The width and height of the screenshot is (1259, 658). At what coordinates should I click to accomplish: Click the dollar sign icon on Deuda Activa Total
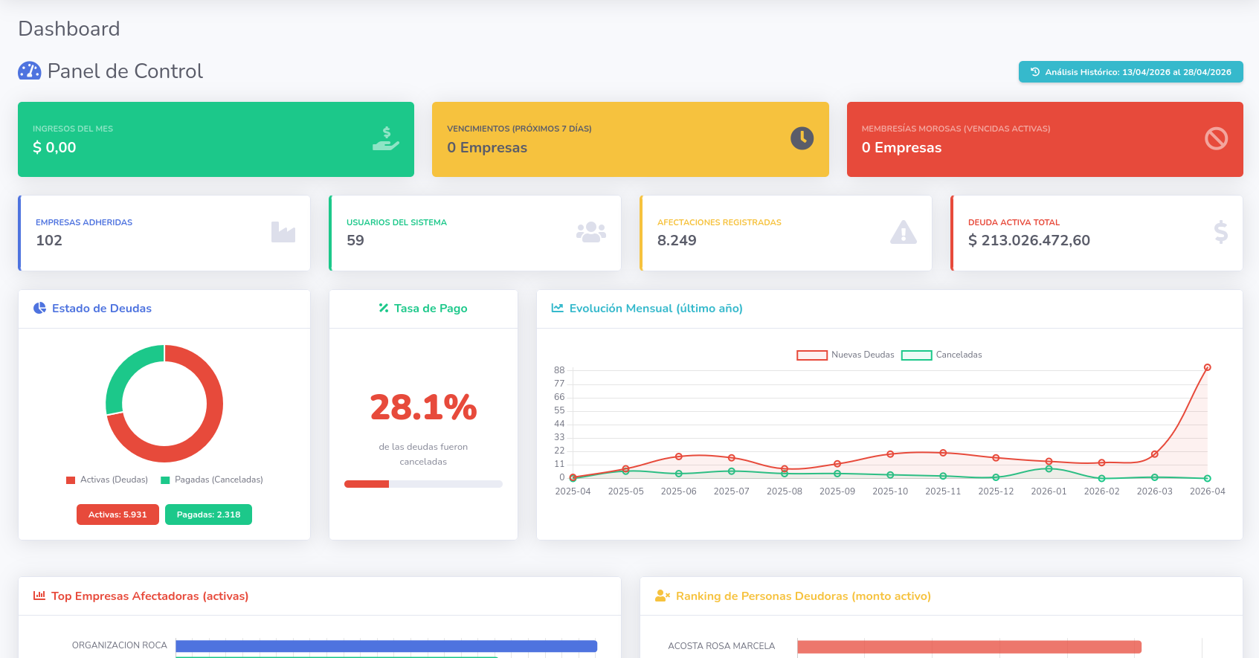(x=1221, y=232)
